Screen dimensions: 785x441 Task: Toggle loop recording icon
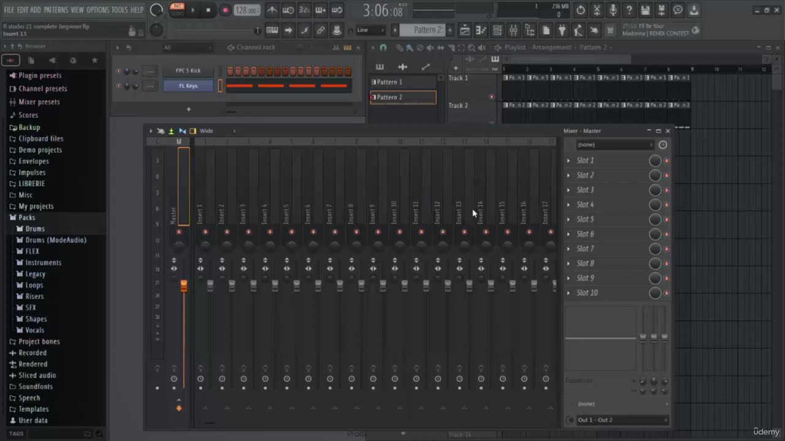click(x=337, y=10)
